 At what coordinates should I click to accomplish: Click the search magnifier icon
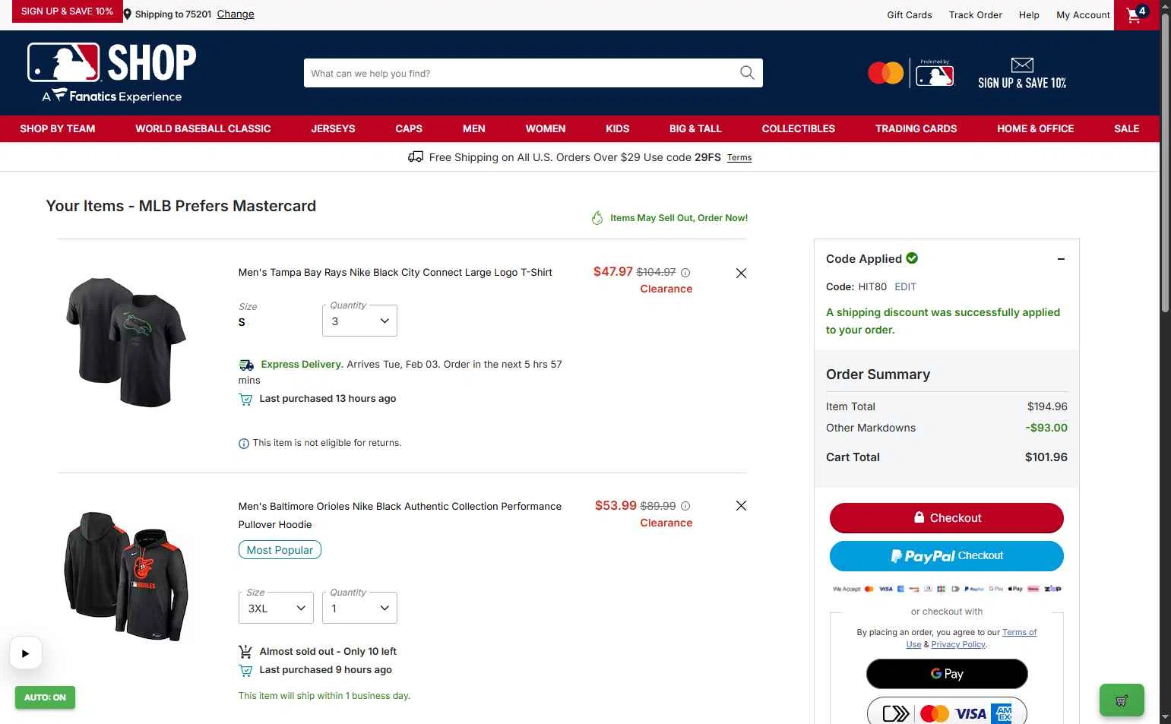747,73
